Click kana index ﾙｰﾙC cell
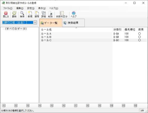148x113 pixels. click(116, 40)
